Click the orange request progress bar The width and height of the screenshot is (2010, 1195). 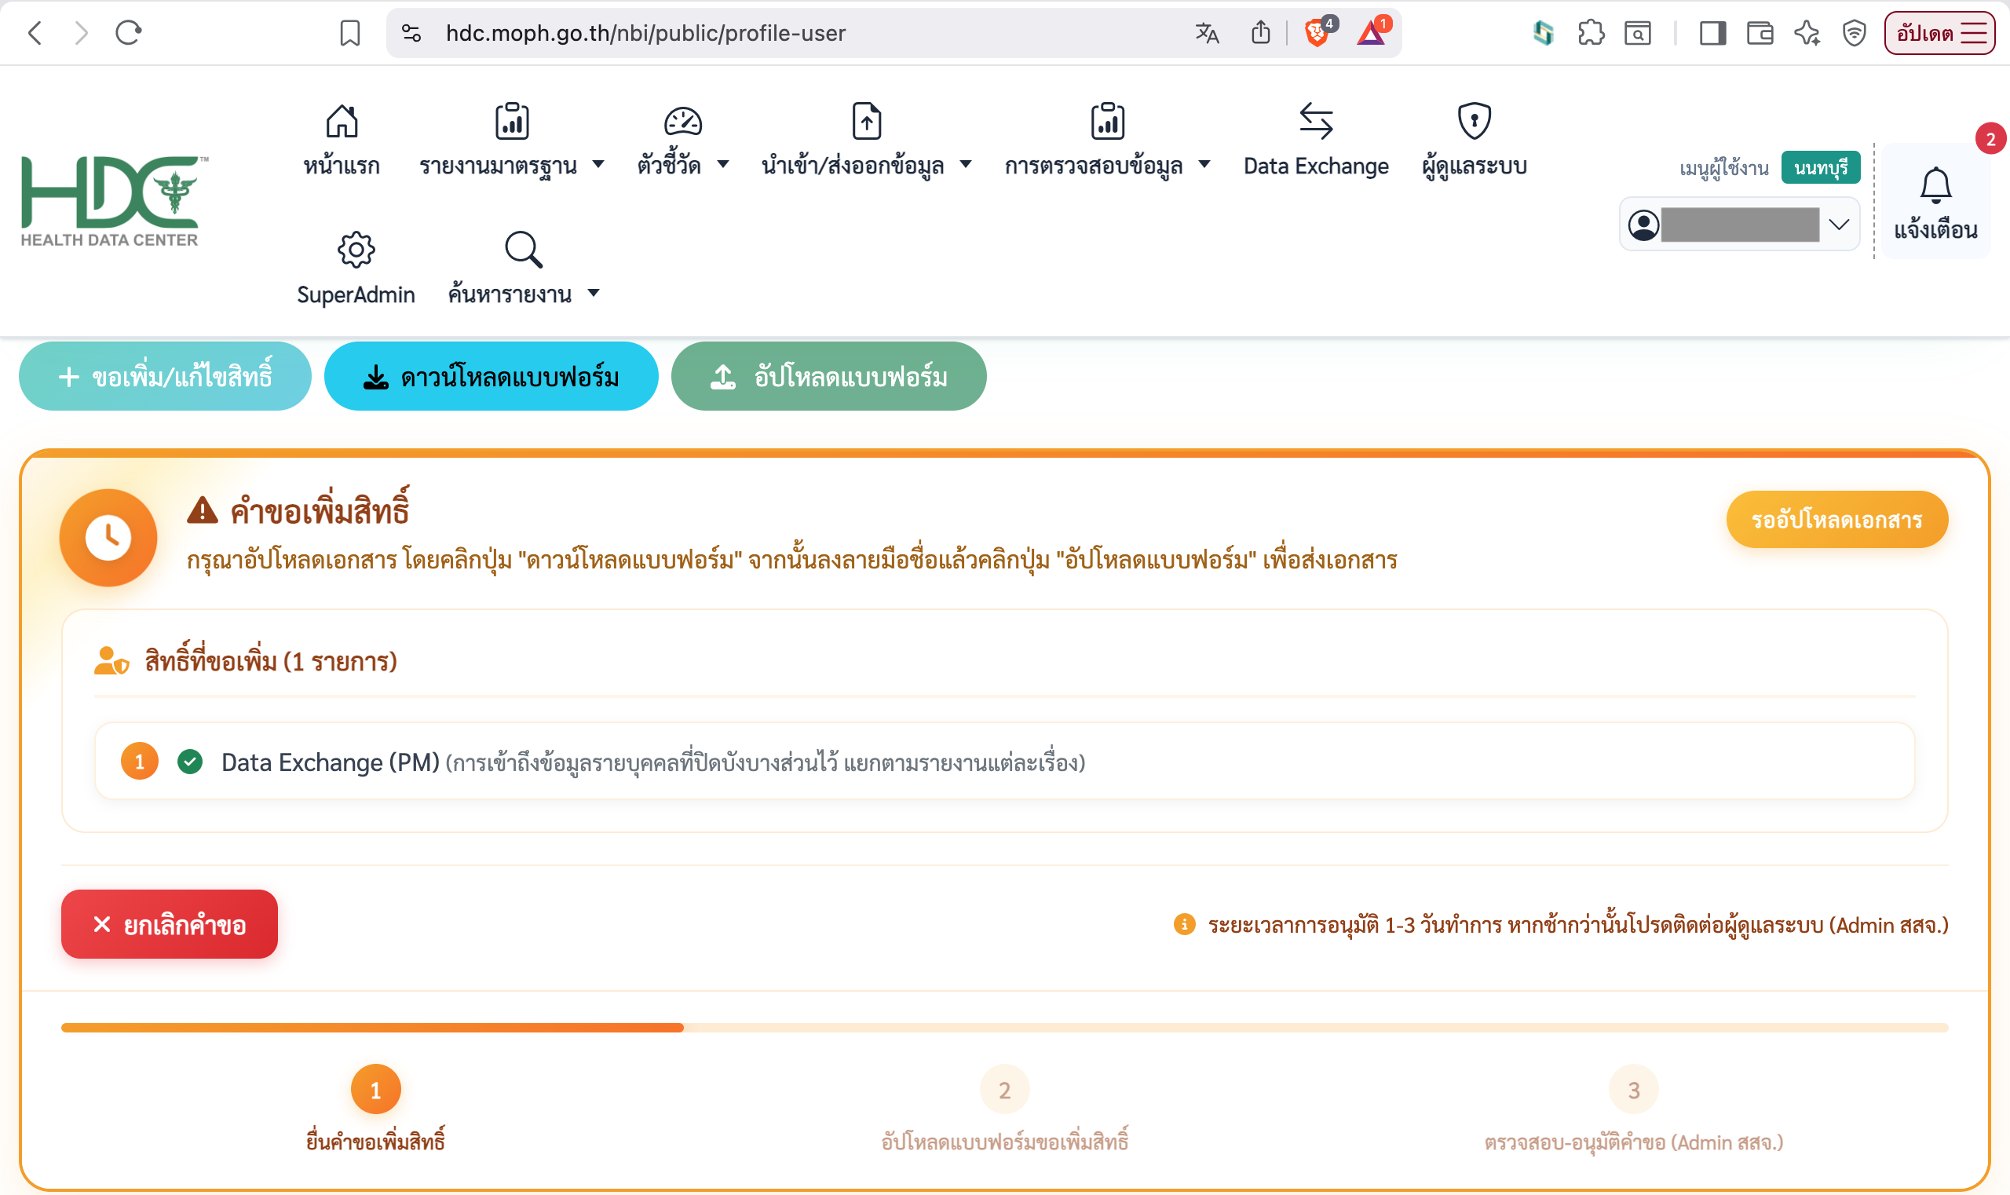[1004, 1028]
